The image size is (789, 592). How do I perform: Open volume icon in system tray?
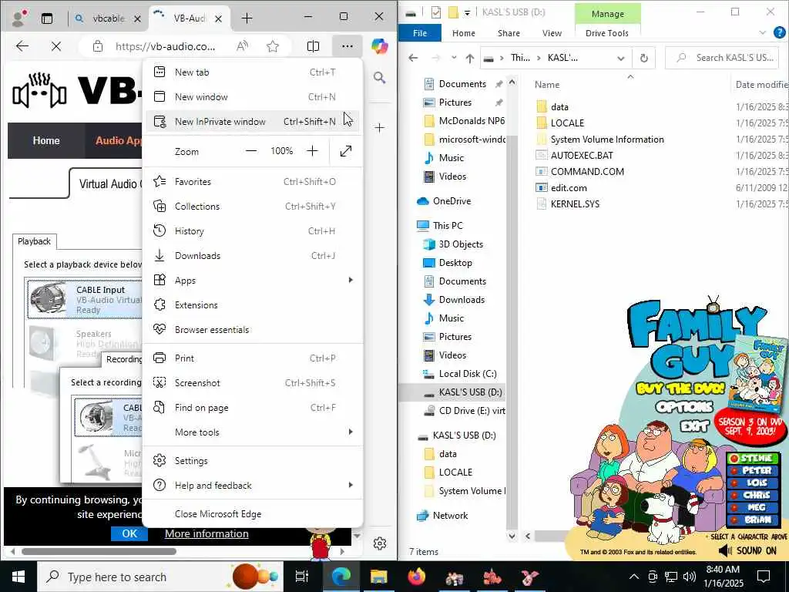coord(689,577)
